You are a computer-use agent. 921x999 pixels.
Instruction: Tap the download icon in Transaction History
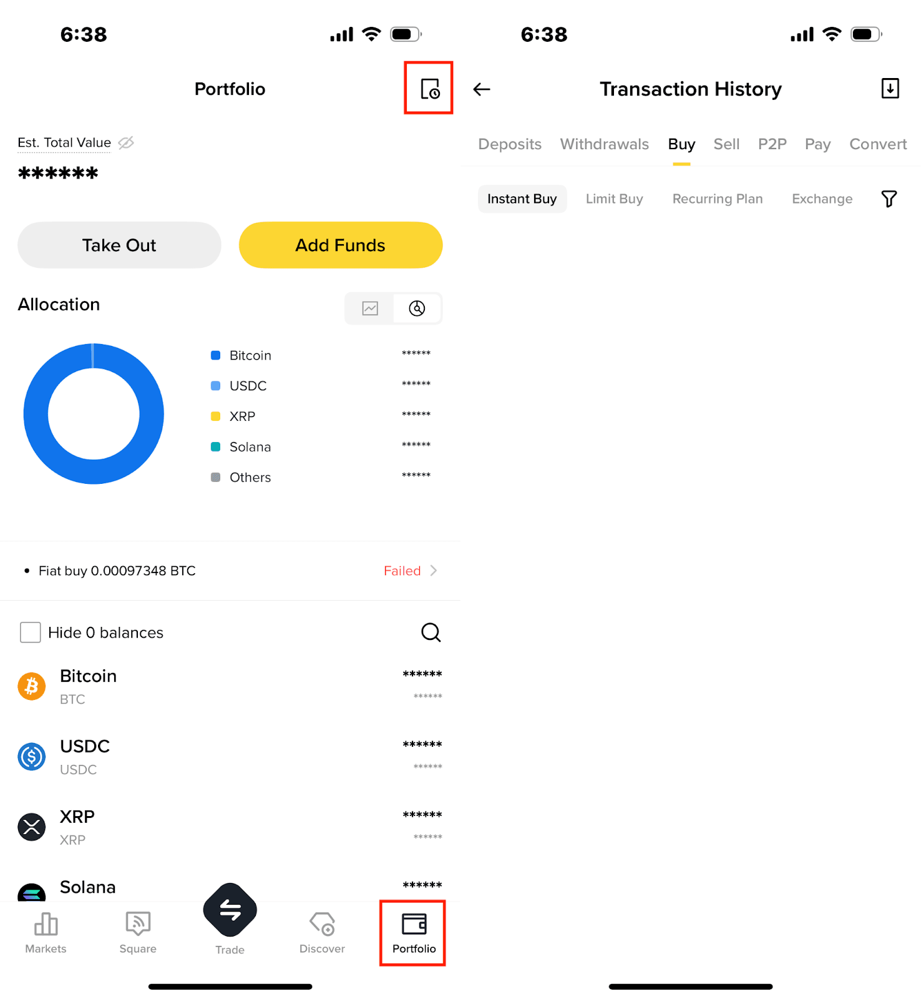click(x=890, y=89)
